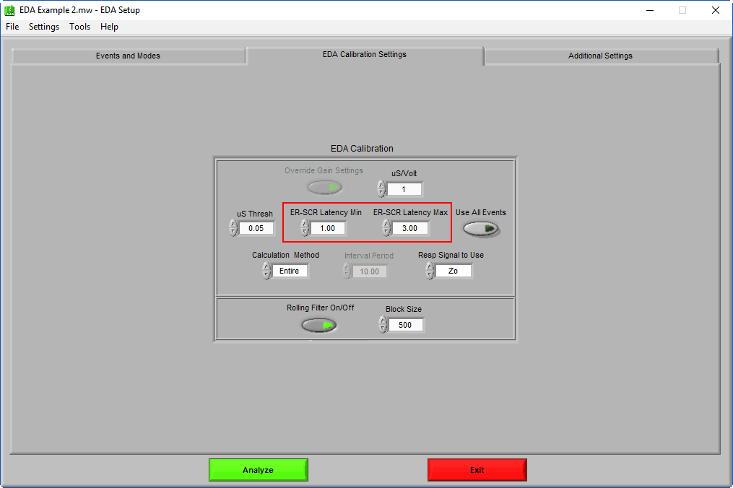Click the EDA Setup application icon
Viewport: 733px width, 488px height.
point(9,10)
